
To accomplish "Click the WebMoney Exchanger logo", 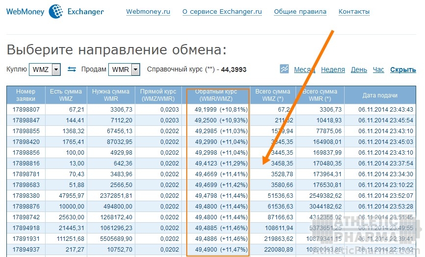I will (55, 11).
